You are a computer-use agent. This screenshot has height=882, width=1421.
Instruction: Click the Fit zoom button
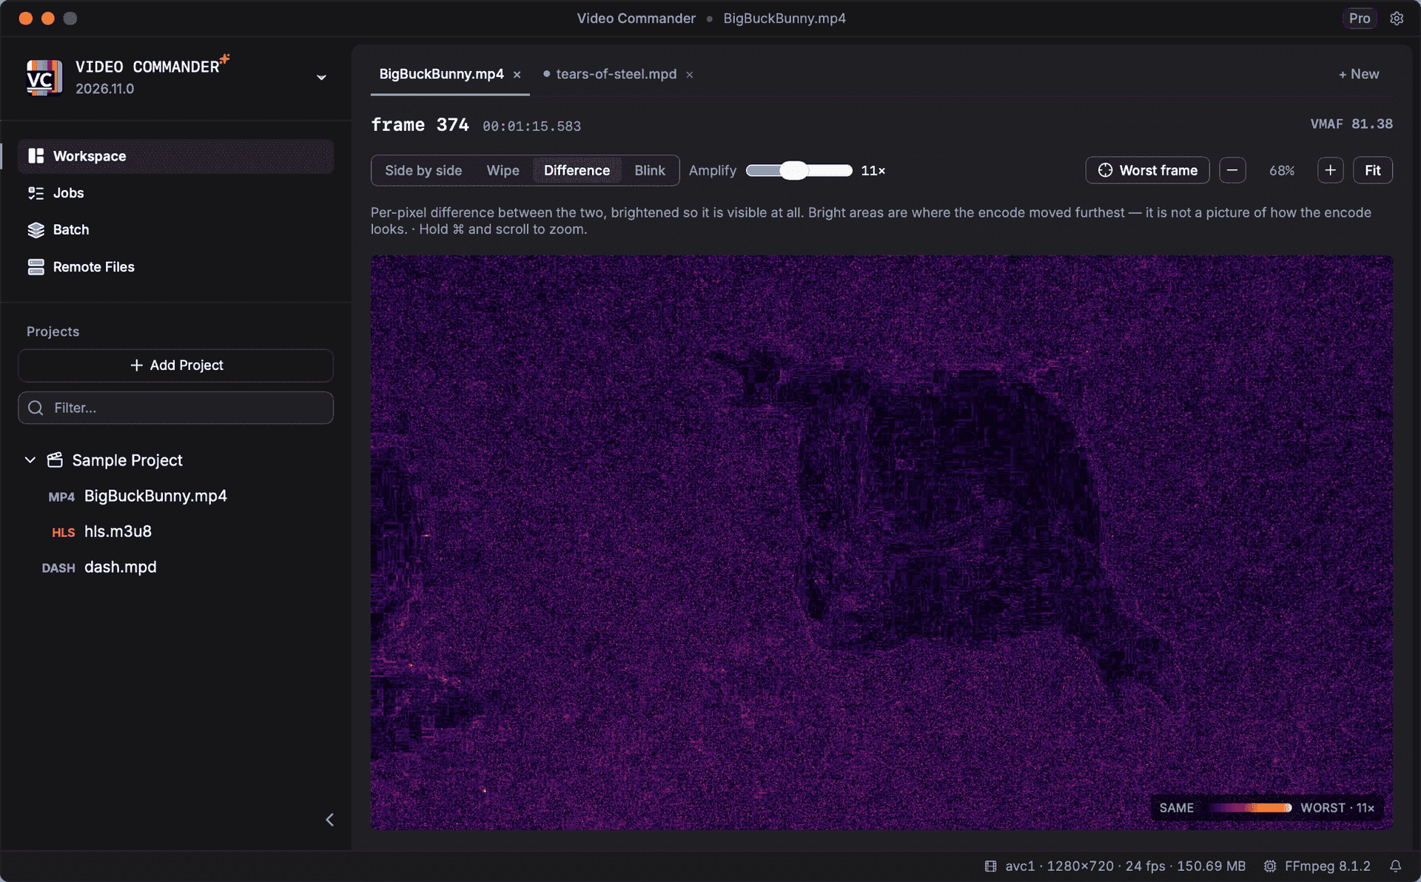1373,170
